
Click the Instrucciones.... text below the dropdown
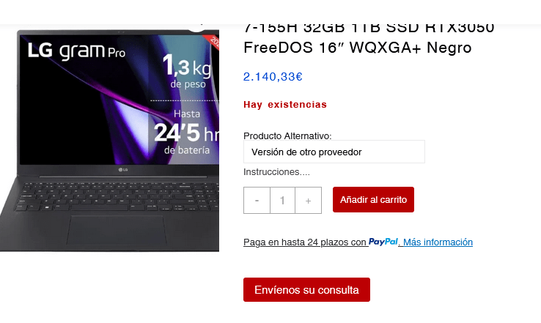(276, 172)
